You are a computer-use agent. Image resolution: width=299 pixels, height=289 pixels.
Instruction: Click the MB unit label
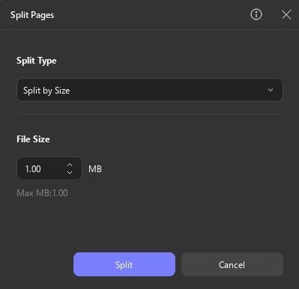coord(95,169)
